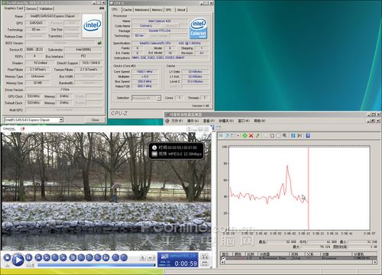This screenshot has width=382, height=275.
Task: Open the Mainboard tab in CPU-Z
Action: point(142,10)
